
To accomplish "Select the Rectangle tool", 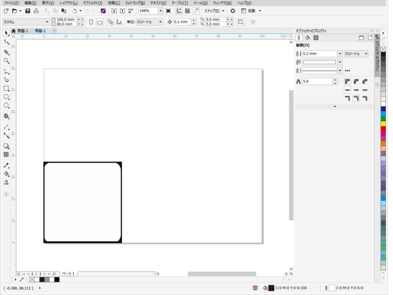I will (x=6, y=88).
